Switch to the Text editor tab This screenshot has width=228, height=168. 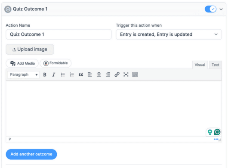pos(216,65)
